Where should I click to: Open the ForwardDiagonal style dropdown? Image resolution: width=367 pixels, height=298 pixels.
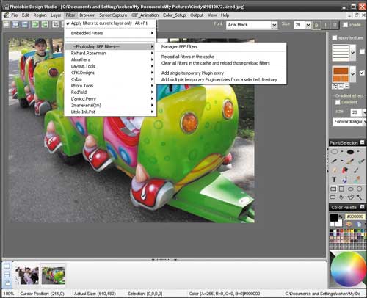[x=365, y=121]
